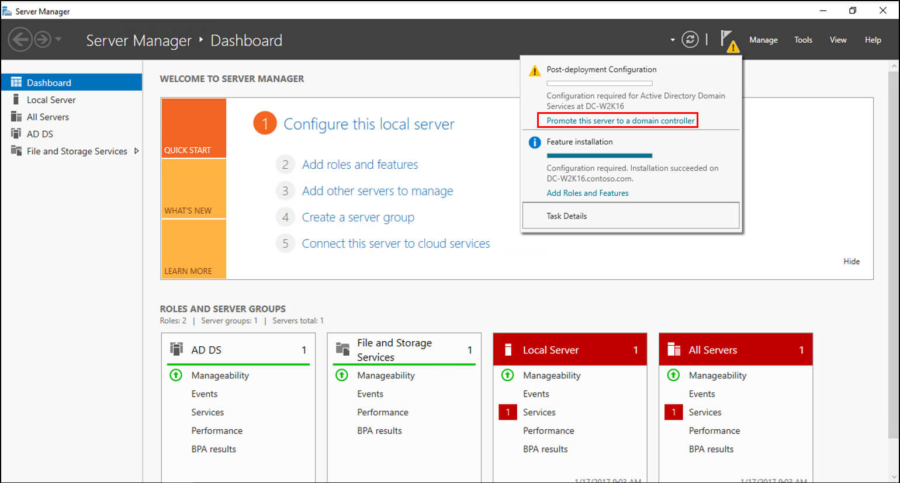Open dropdown arrow left of refresh icon
Screen dimensions: 900x483
point(673,40)
